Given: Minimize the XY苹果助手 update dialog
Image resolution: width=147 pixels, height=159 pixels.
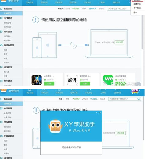Looking at the screenshot, I should [96, 112].
